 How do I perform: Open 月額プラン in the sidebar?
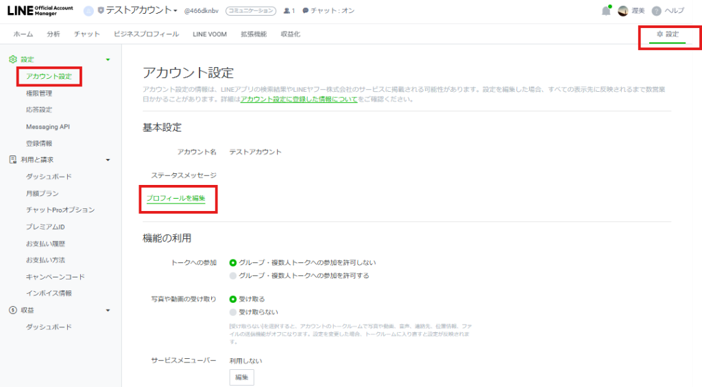[42, 193]
